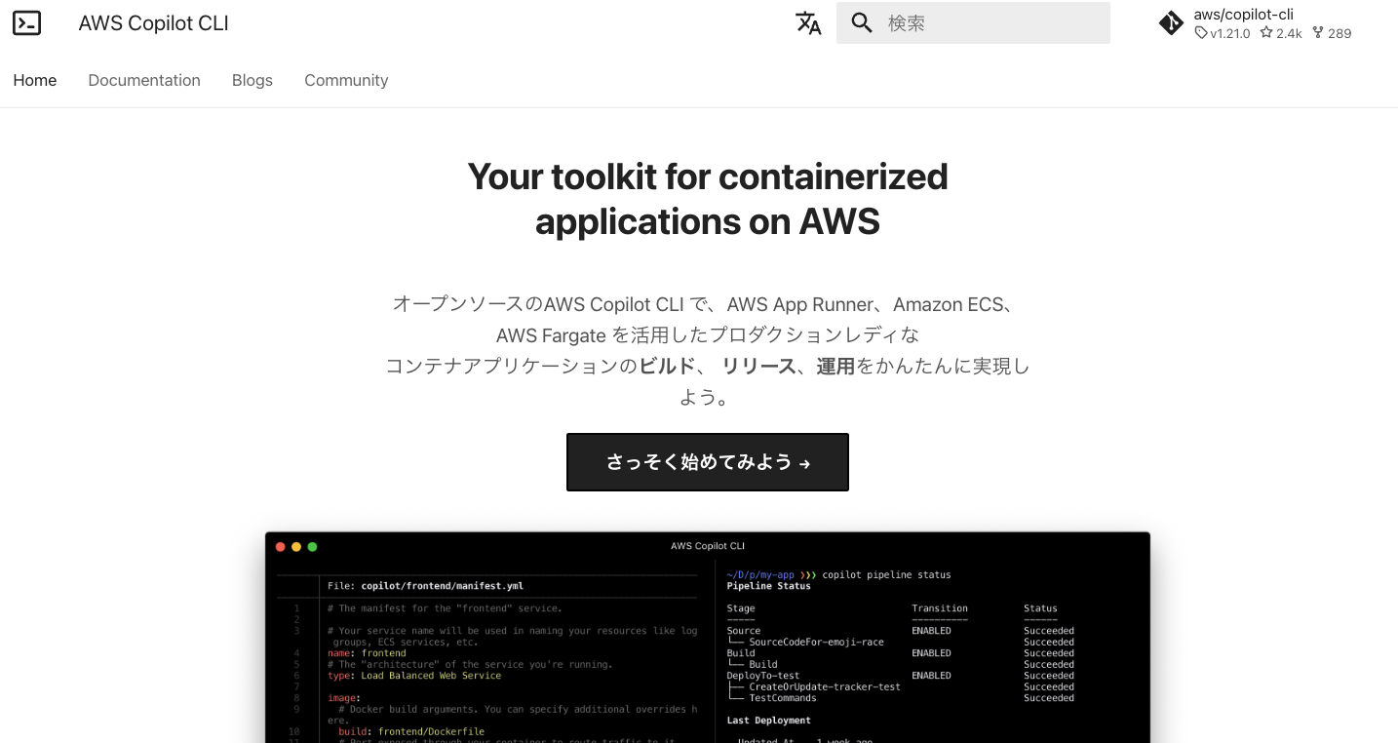Click the magnifying glass search icon
Screen dimensions: 1398x743
click(862, 23)
